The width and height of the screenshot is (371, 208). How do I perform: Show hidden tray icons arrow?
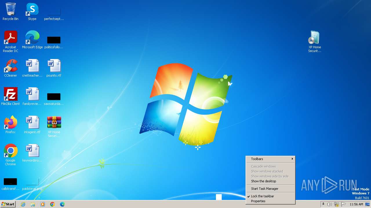pos(323,204)
